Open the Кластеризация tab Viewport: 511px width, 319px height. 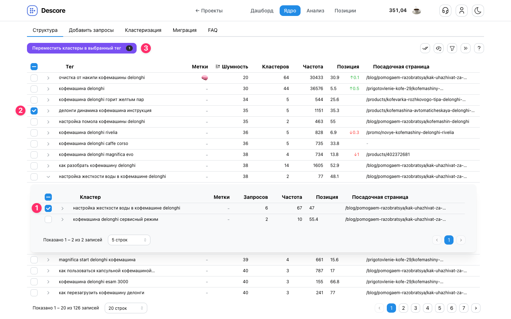coord(143,30)
